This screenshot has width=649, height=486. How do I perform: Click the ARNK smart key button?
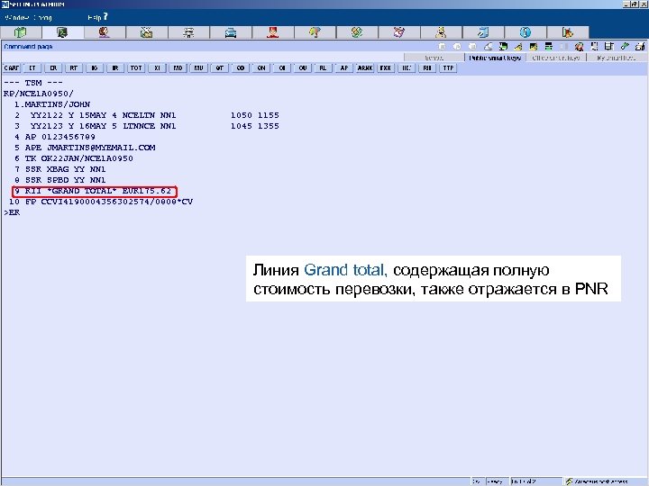[x=365, y=68]
